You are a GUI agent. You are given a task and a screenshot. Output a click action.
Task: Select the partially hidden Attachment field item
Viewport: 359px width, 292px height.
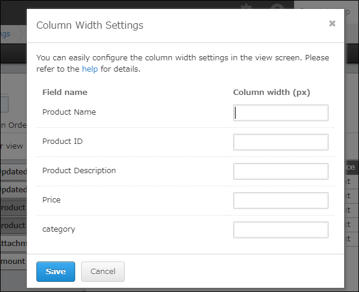tap(13, 244)
